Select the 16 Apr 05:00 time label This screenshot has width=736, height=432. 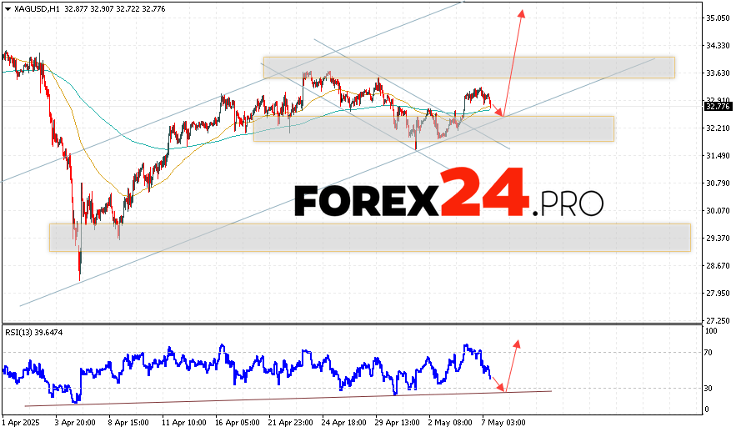pos(238,423)
